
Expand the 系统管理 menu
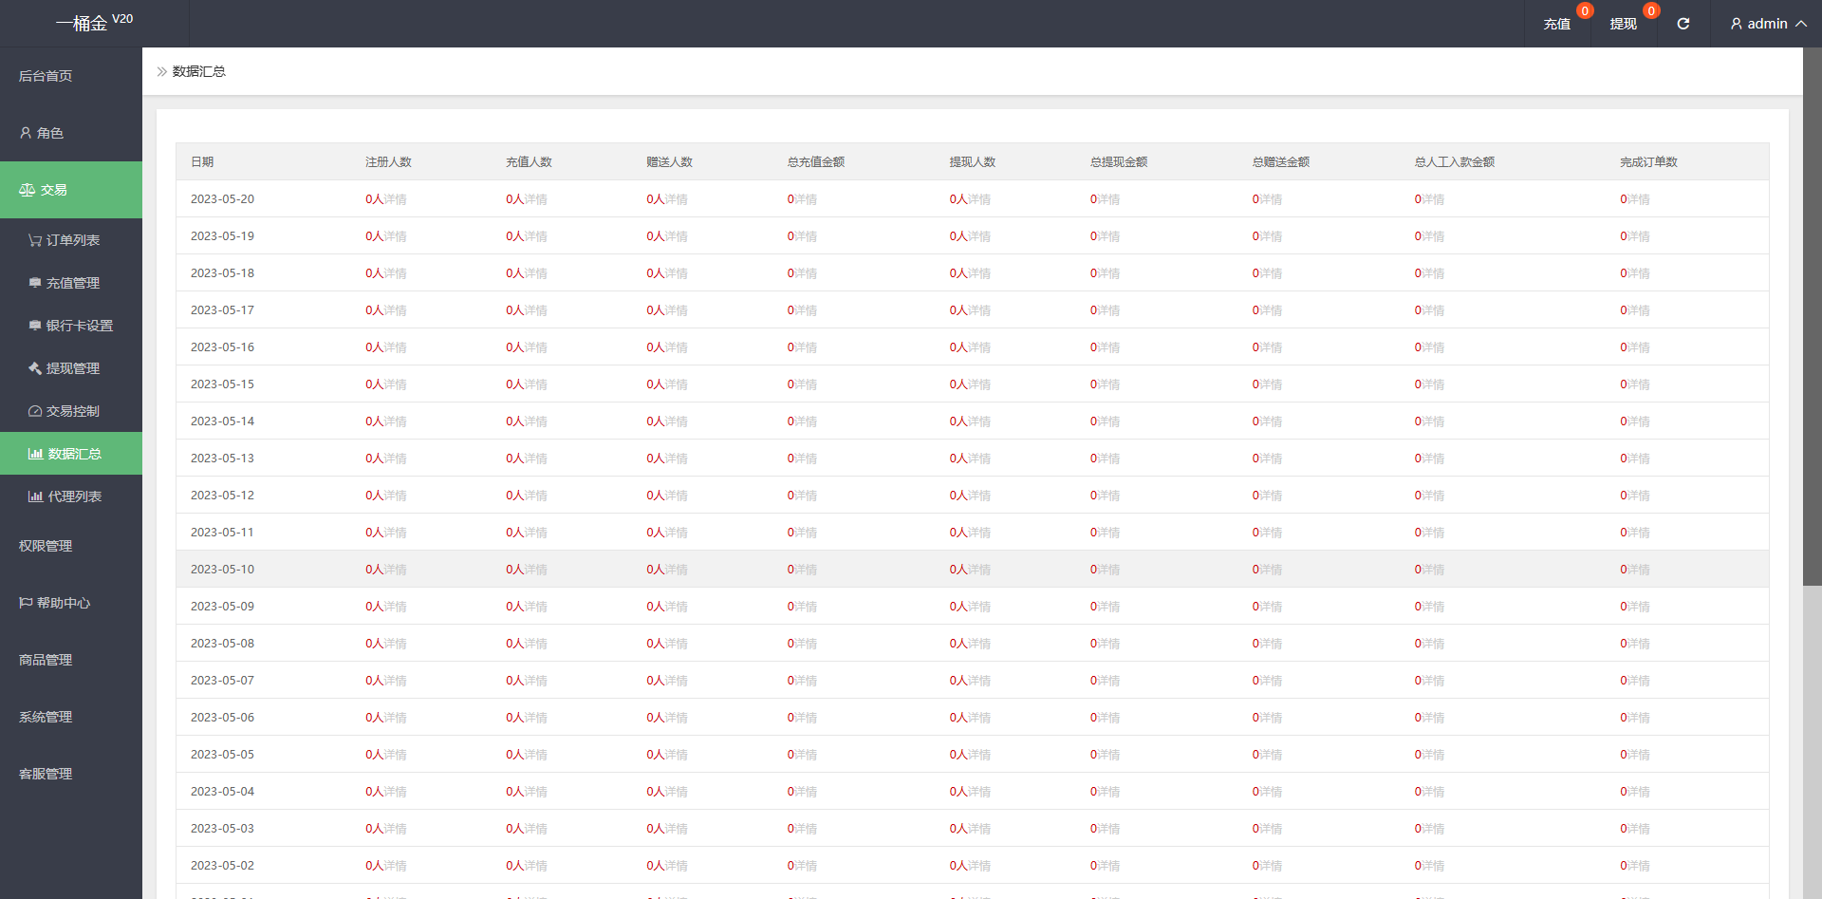pyautogui.click(x=71, y=717)
